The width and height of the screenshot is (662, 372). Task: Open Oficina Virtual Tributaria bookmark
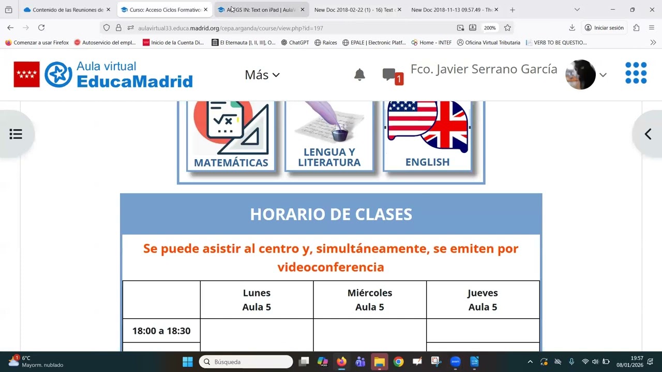(x=489, y=42)
